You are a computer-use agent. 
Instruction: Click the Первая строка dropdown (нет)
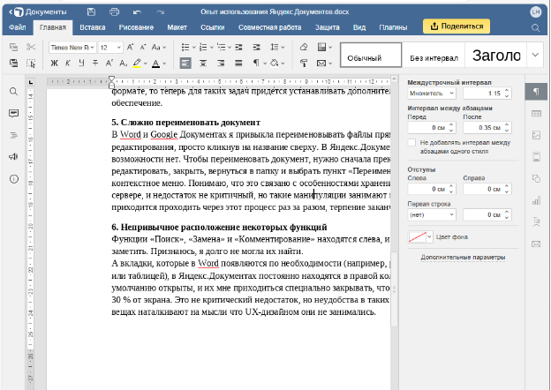(432, 214)
